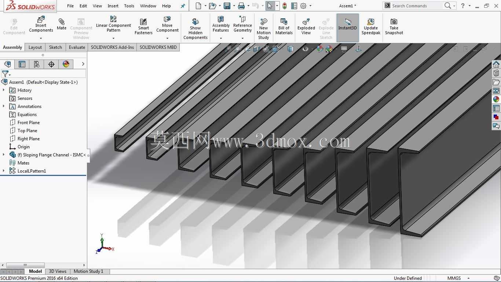Open the Design Library task pane
The image size is (501, 282).
496,73
